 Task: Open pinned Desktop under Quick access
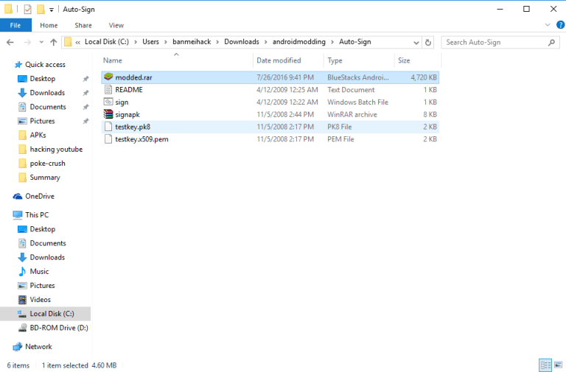pos(36,78)
